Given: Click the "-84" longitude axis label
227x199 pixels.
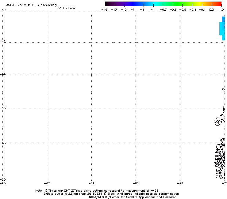Looking at the screenshot, I should [x=91, y=183].
